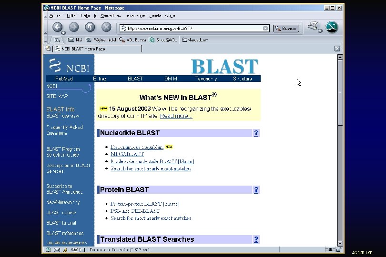Open the Arquivo menu
The height and width of the screenshot is (257, 386).
pyautogui.click(x=56, y=16)
